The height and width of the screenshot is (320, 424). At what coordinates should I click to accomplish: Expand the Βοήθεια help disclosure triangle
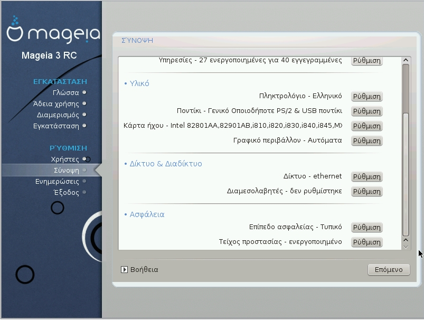point(124,270)
